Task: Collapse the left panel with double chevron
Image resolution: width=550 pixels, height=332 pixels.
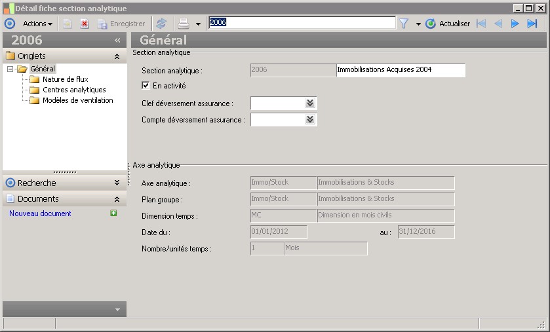Action: pos(117,41)
